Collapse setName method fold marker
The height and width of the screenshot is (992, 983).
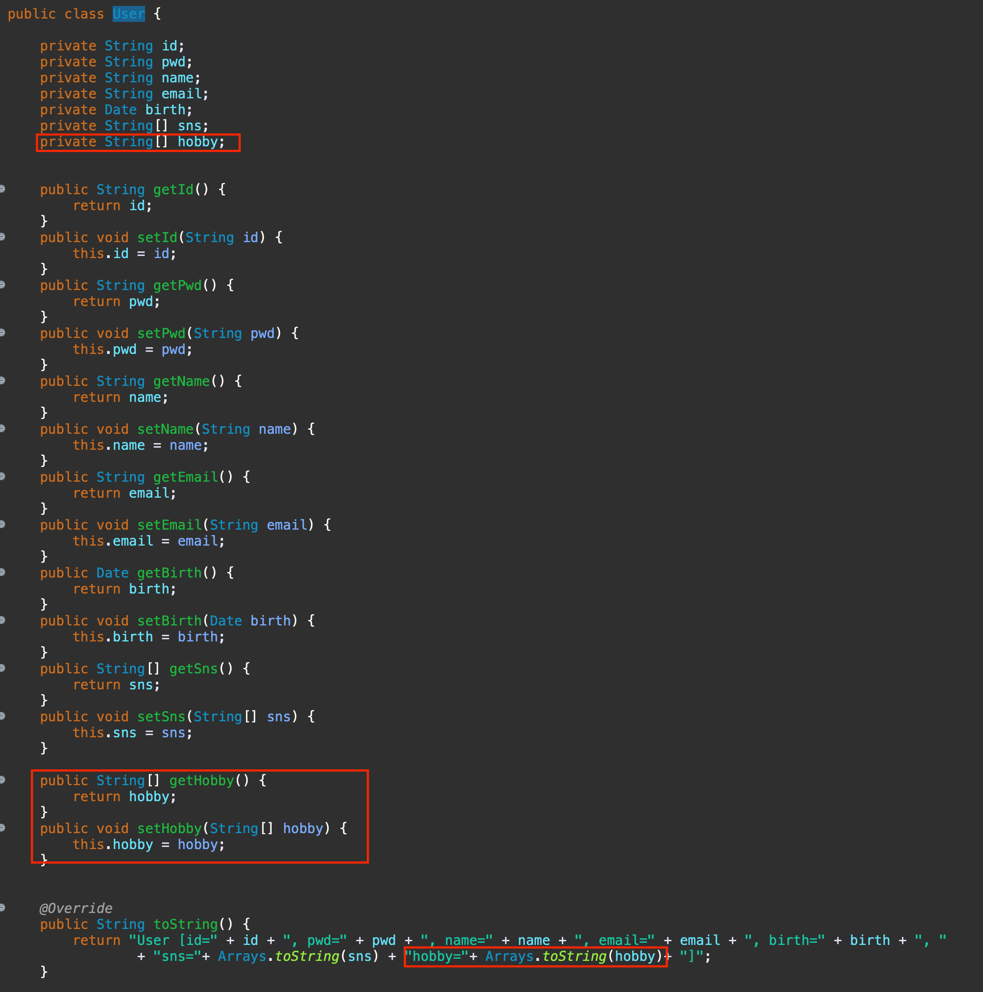click(x=3, y=428)
